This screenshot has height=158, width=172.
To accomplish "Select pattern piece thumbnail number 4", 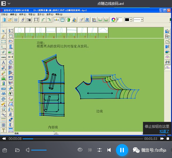I will pos(51,33).
